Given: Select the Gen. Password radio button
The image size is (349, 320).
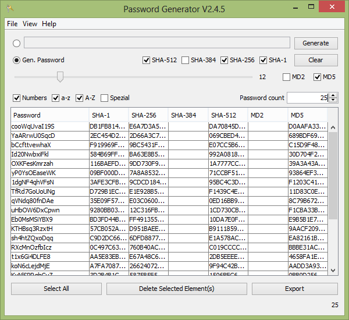Looking at the screenshot, I should pyautogui.click(x=16, y=60).
